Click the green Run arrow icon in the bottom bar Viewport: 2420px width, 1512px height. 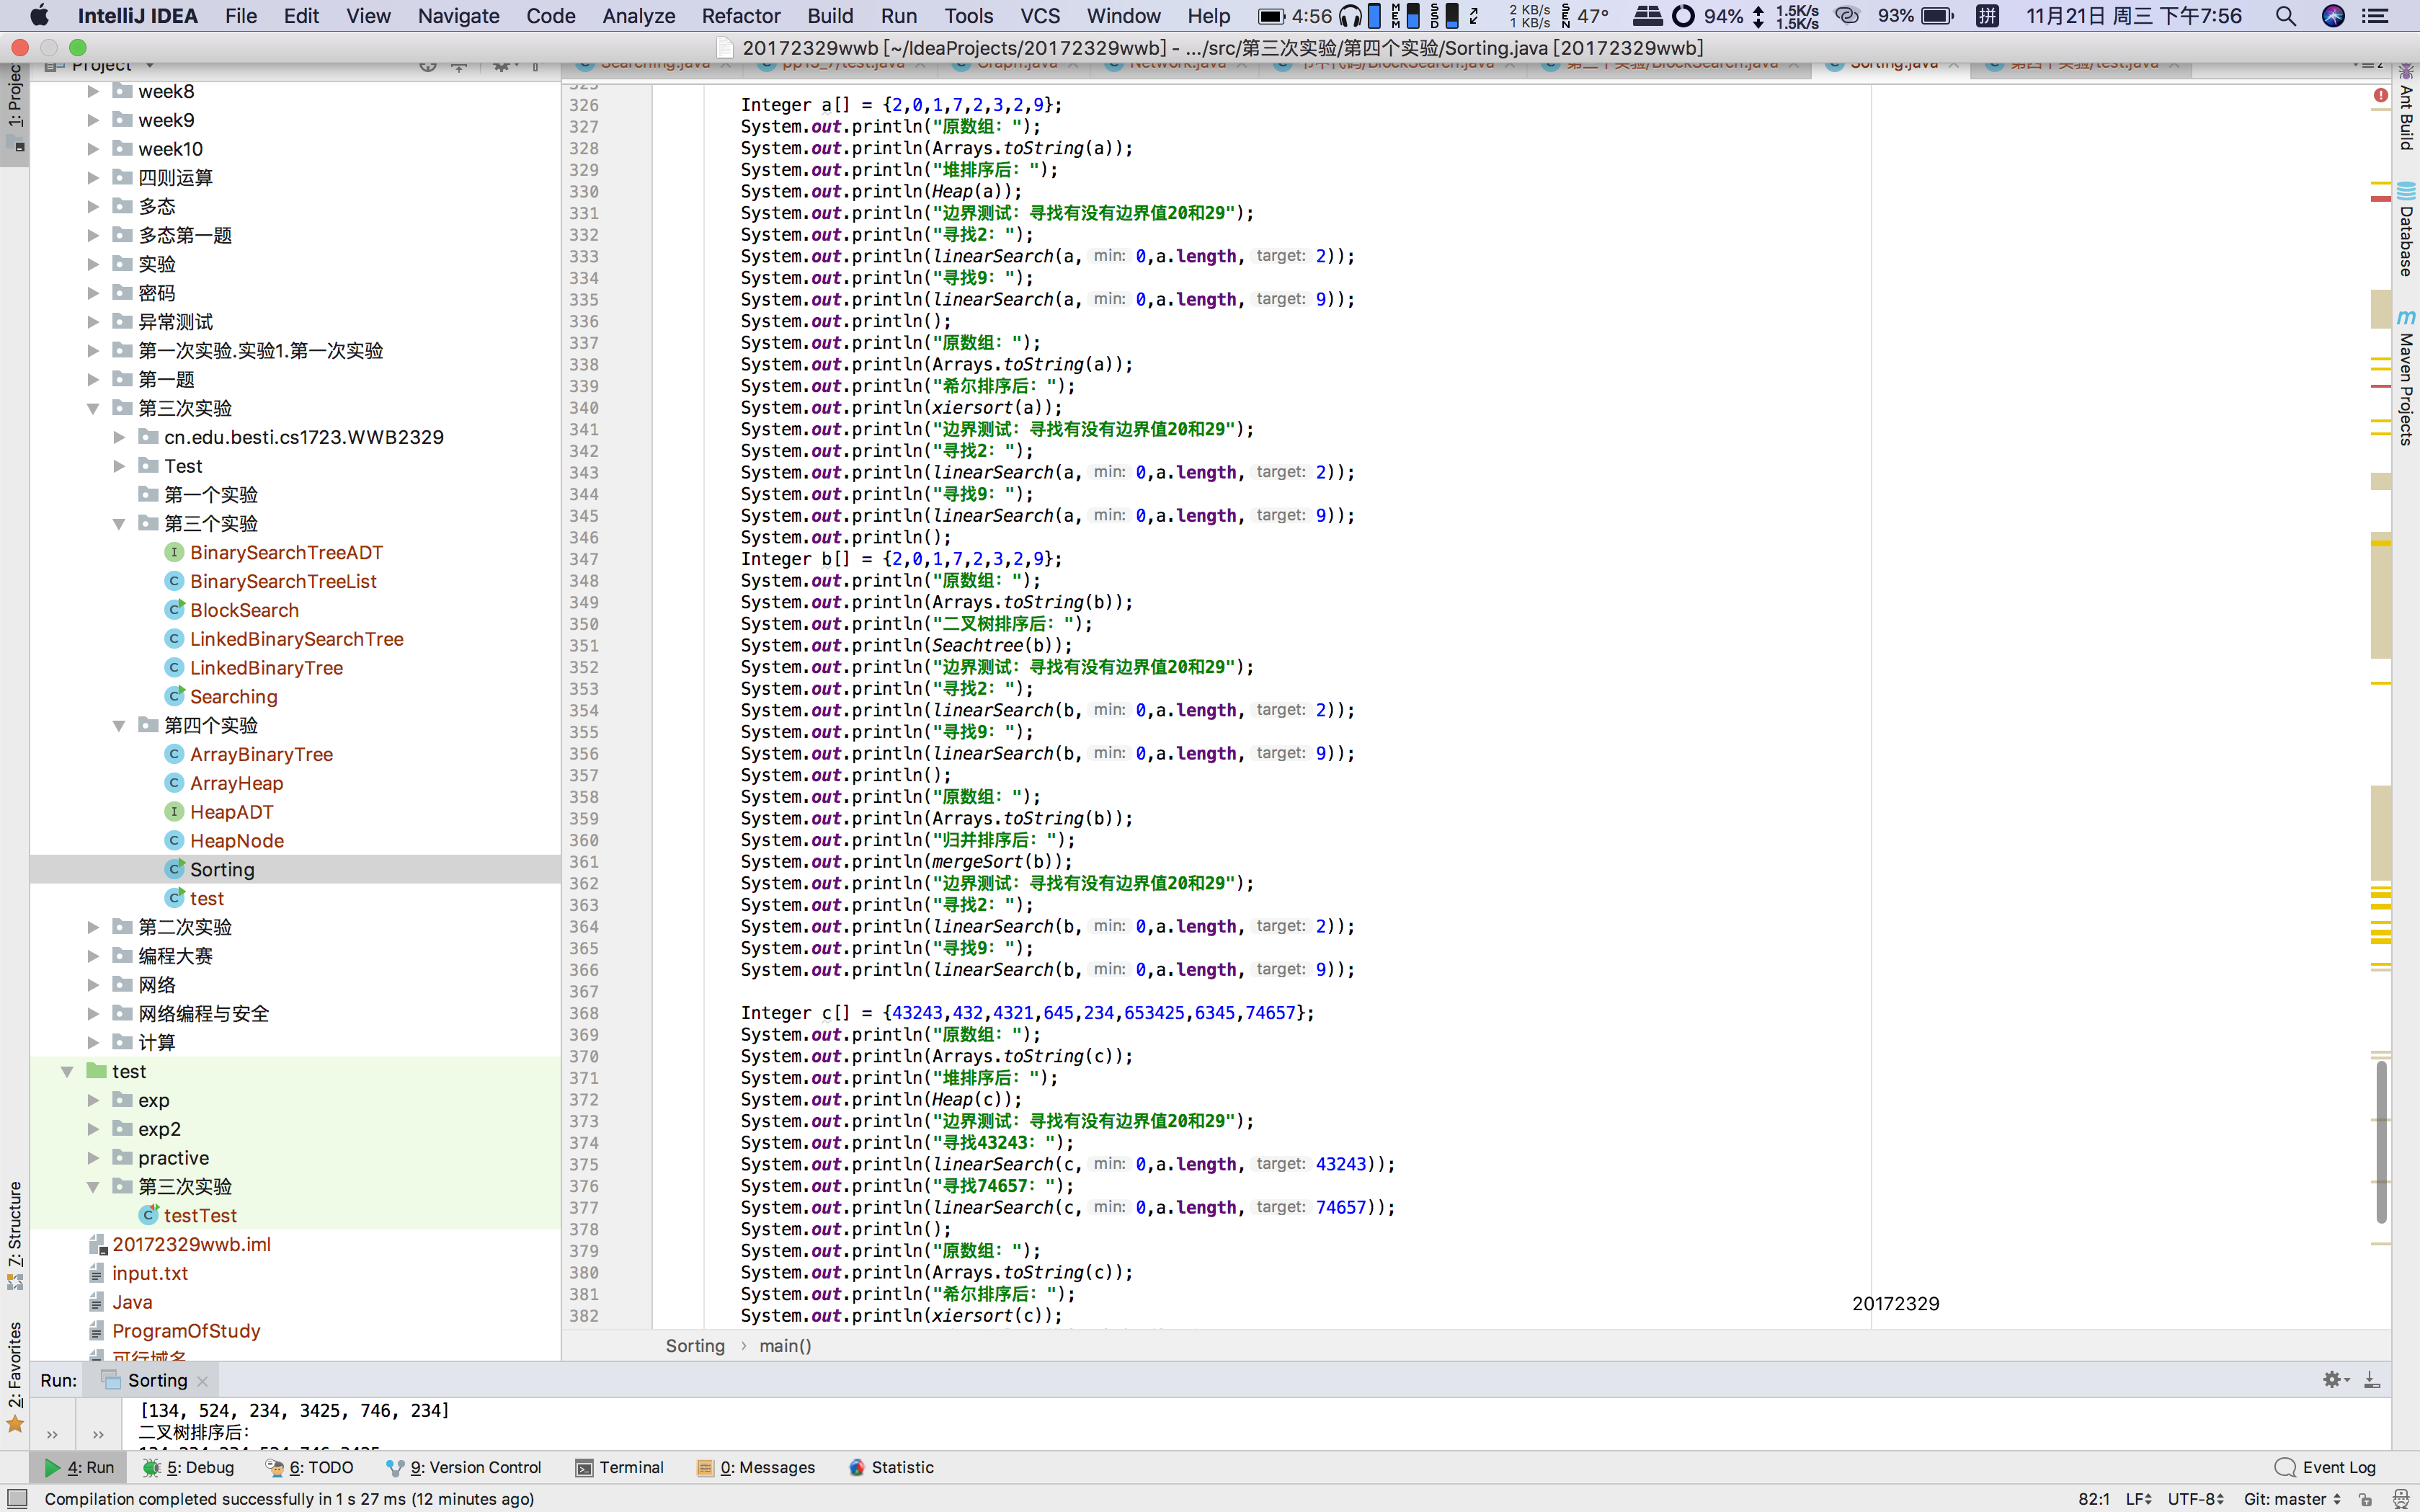point(52,1467)
